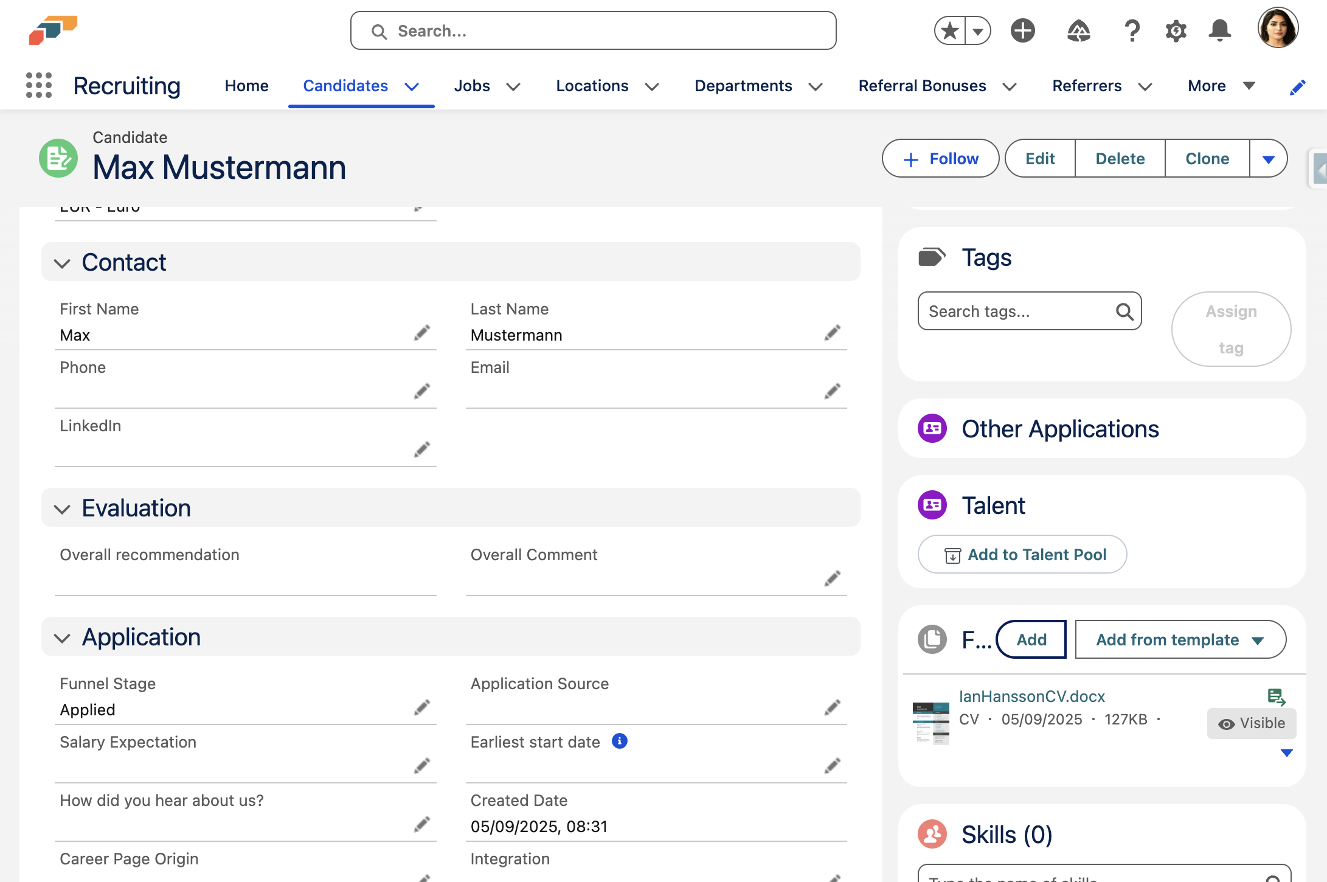Click the favorites star toggle

(x=950, y=30)
